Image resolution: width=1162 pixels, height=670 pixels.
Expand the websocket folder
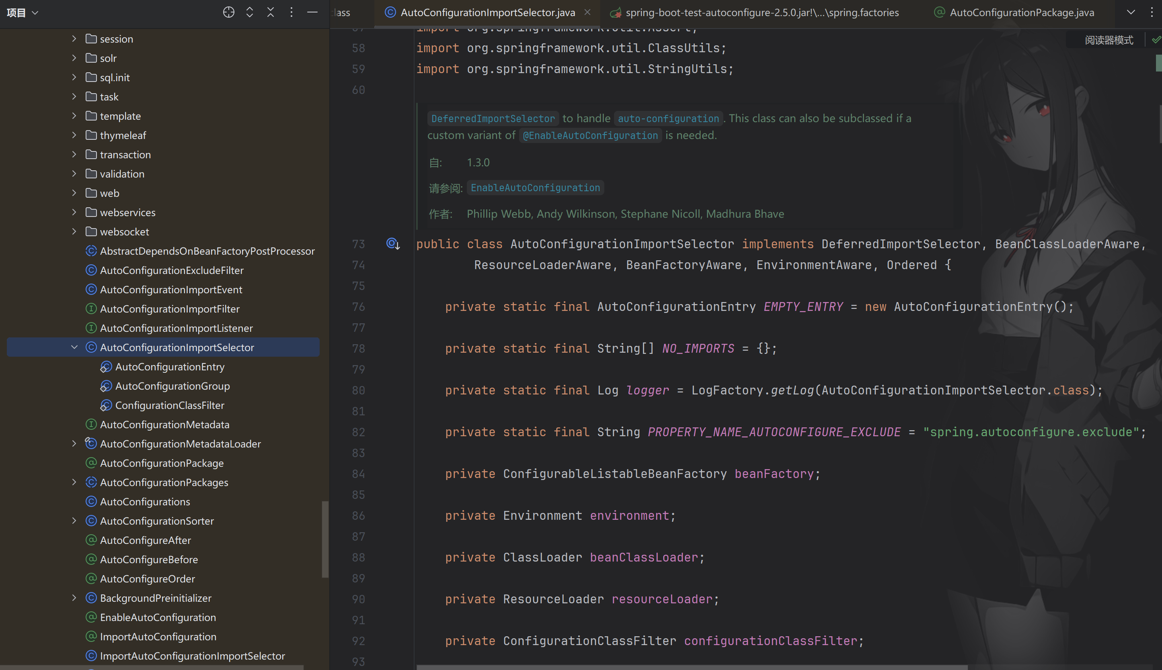[74, 231]
